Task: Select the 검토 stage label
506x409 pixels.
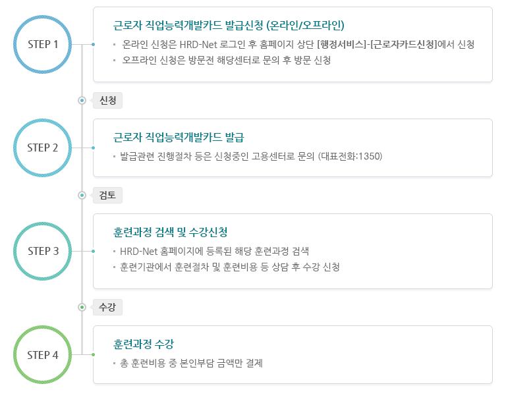Action: 107,195
